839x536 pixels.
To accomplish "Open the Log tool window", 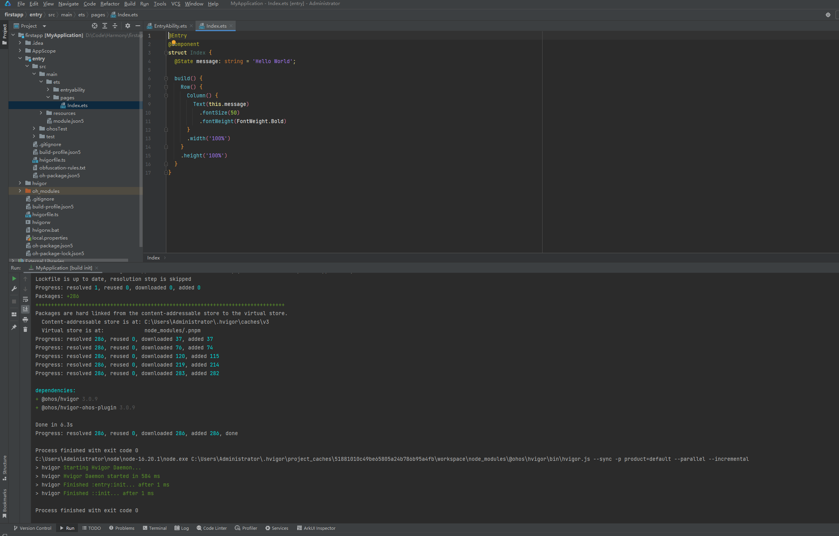I will [x=182, y=528].
